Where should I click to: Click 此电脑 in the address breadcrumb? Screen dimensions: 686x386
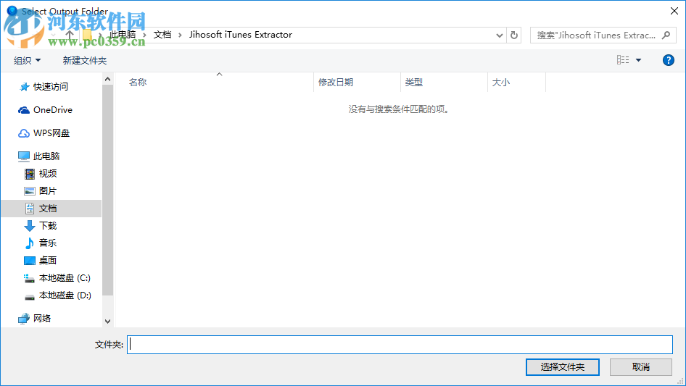123,35
